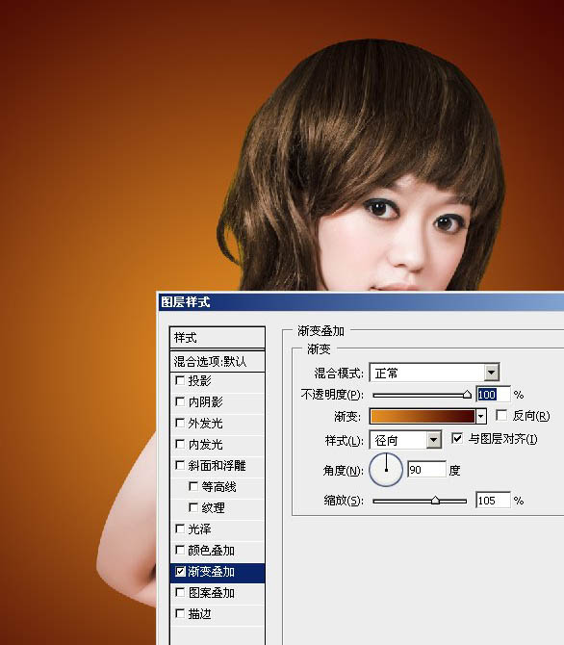Click the orange gradient preview swatch
The width and height of the screenshot is (564, 645).
pyautogui.click(x=423, y=416)
